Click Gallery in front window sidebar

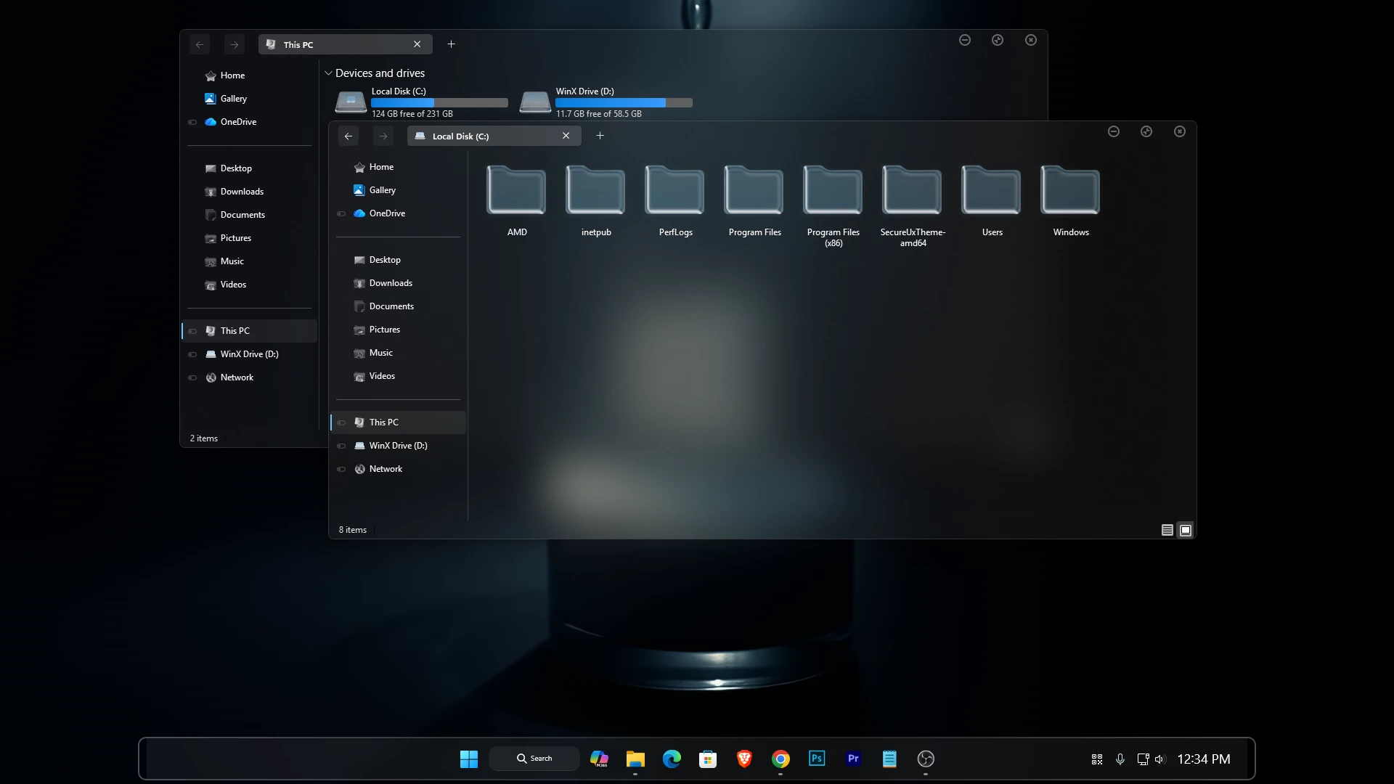click(382, 190)
